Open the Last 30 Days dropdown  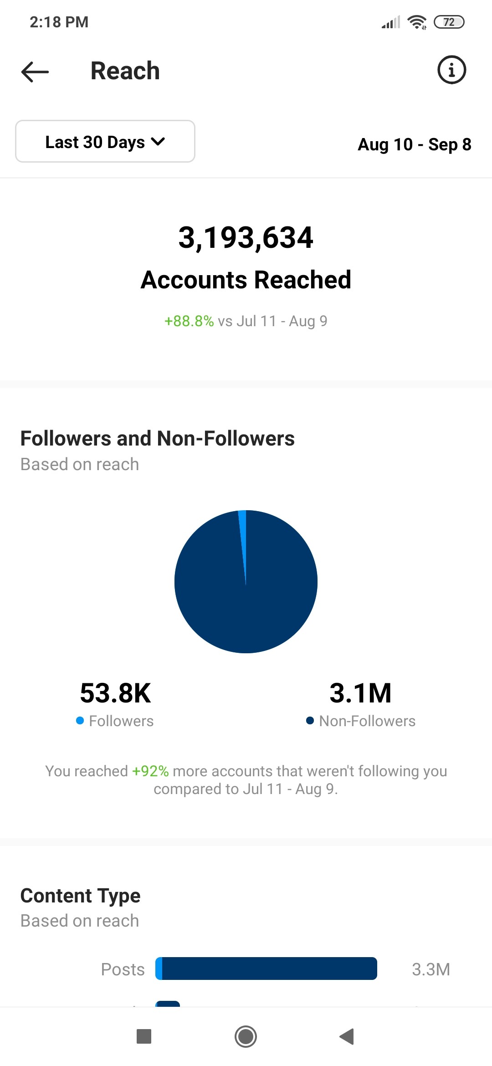click(105, 141)
